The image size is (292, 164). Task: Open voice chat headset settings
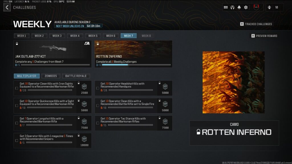pos(232,7)
